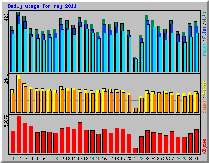Click the cyan pages bar for day 2
The image size is (209, 163).
[x=20, y=48]
